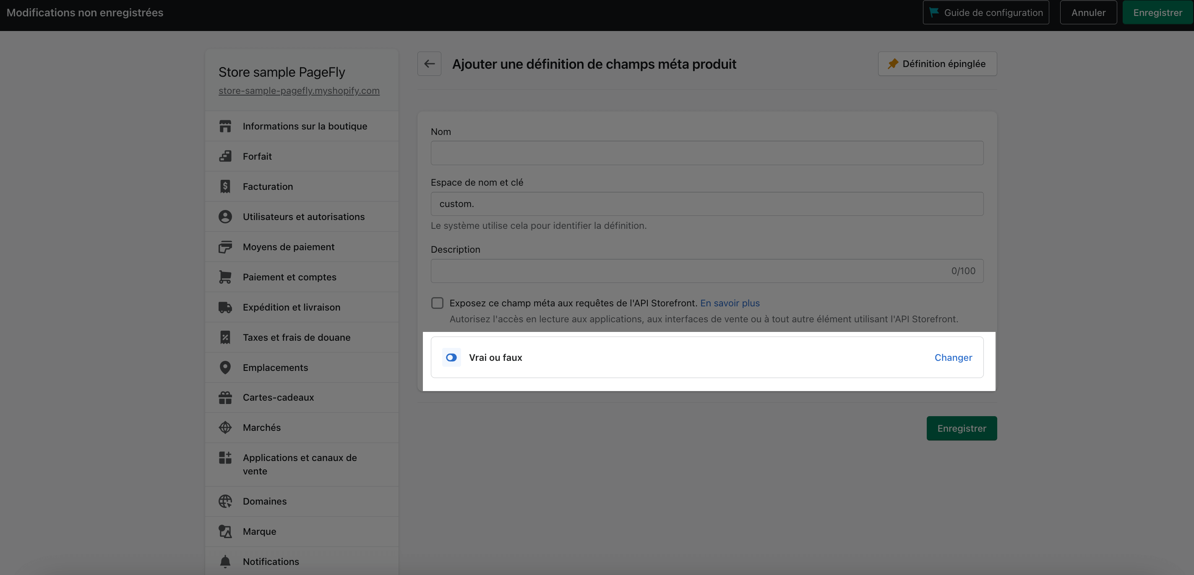Click the back arrow next to page title
The width and height of the screenshot is (1194, 575).
(429, 63)
